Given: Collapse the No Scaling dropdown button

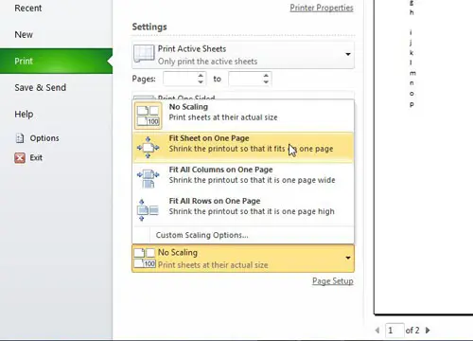Looking at the screenshot, I should pos(243,259).
